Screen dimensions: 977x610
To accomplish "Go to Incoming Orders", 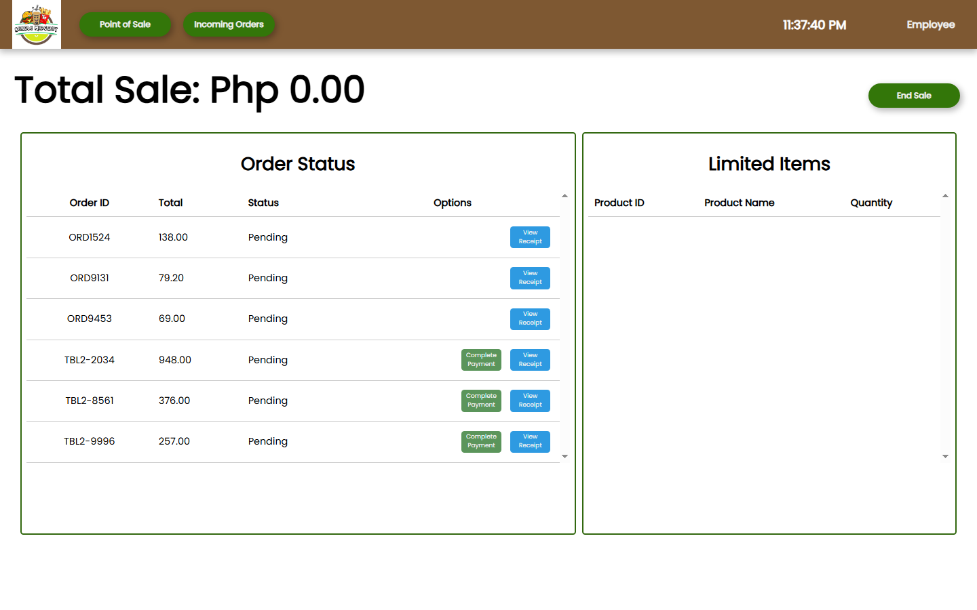I will point(229,24).
